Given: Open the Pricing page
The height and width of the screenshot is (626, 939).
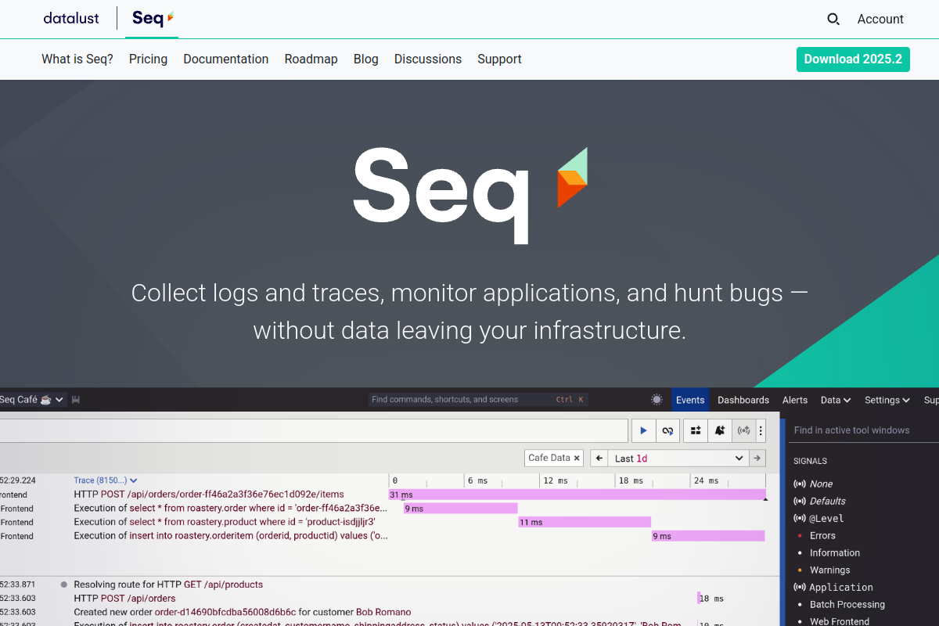Looking at the screenshot, I should coord(148,59).
